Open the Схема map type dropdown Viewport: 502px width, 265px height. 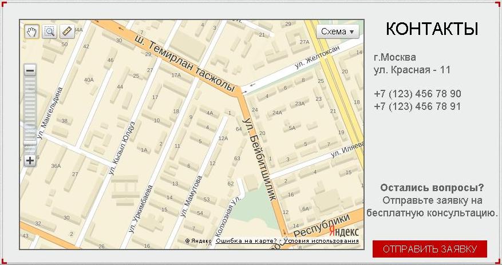pos(338,31)
